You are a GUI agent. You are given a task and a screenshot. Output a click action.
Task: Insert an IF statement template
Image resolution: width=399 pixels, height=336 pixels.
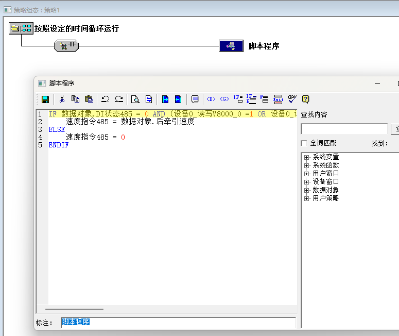(x=238, y=99)
